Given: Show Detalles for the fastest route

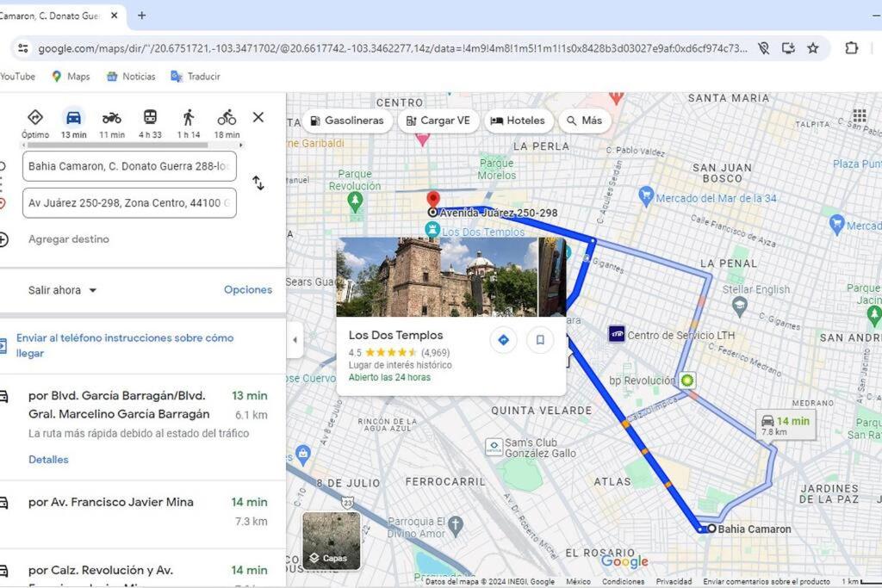Looking at the screenshot, I should (x=48, y=459).
